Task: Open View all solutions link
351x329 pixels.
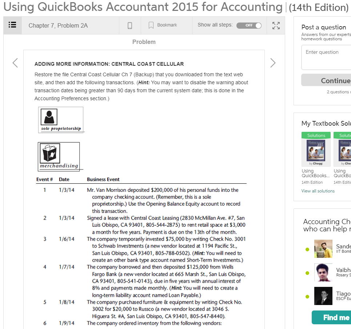Action: click(x=318, y=191)
